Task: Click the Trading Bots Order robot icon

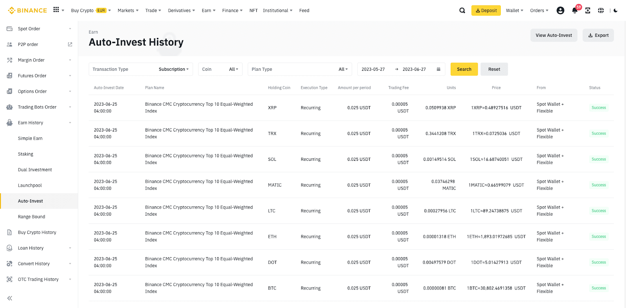Action: (x=9, y=107)
